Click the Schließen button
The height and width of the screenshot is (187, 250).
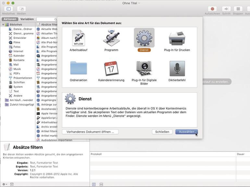pyautogui.click(x=162, y=132)
